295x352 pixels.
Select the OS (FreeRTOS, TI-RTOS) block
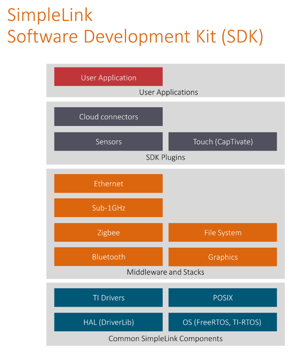coord(223,322)
